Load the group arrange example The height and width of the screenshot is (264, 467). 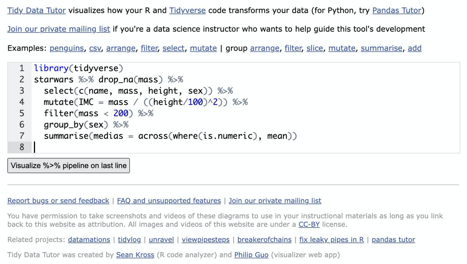[x=265, y=48]
